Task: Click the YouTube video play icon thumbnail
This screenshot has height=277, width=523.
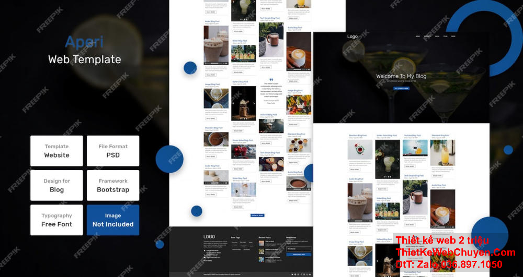Action: (x=415, y=148)
